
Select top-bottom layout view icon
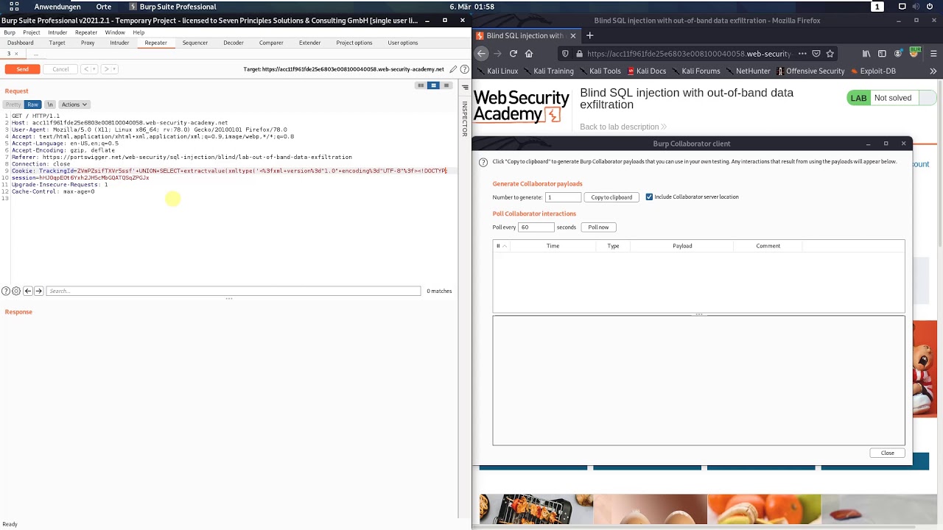click(x=433, y=85)
